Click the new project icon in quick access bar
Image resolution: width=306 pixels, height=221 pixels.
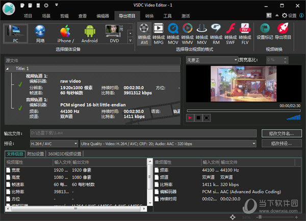pyautogui.click(x=22, y=6)
